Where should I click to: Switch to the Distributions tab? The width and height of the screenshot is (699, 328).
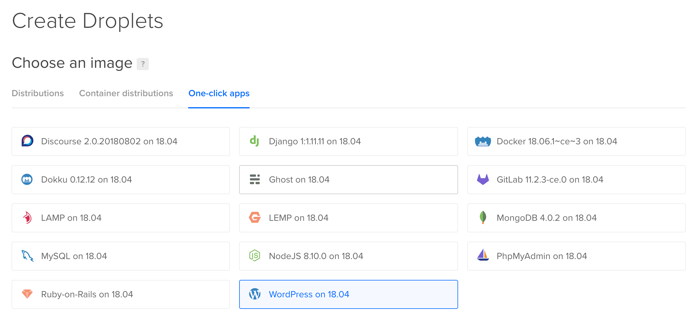click(38, 93)
